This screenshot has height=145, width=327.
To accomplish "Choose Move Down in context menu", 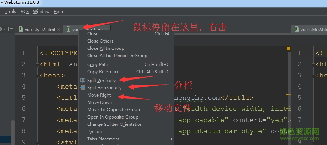I will (126, 102).
